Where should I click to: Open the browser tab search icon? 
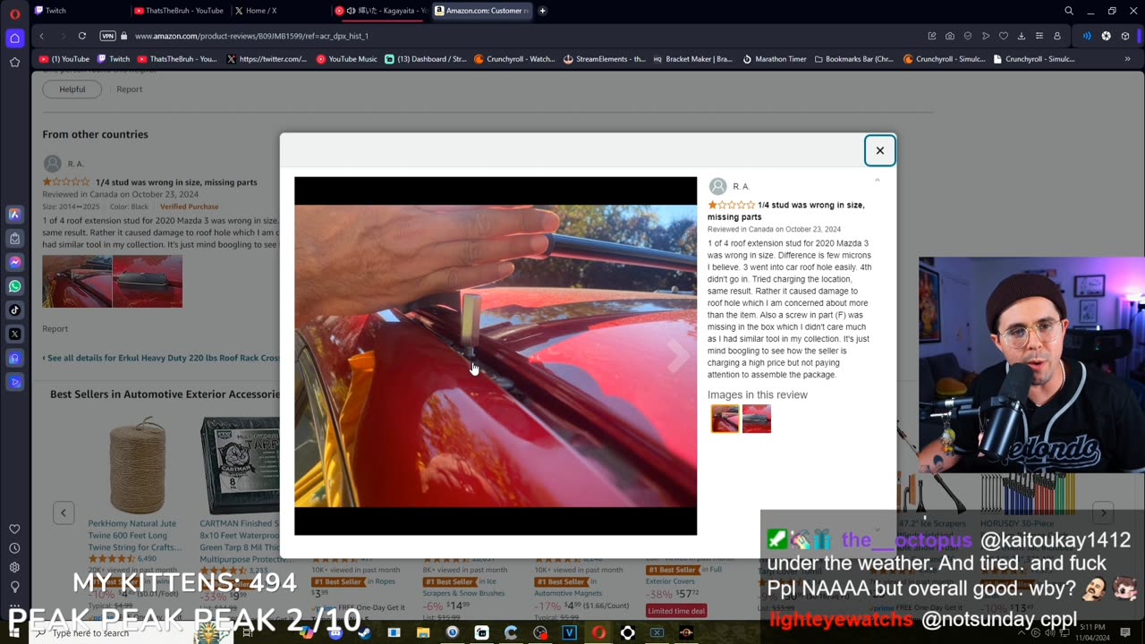point(1068,11)
